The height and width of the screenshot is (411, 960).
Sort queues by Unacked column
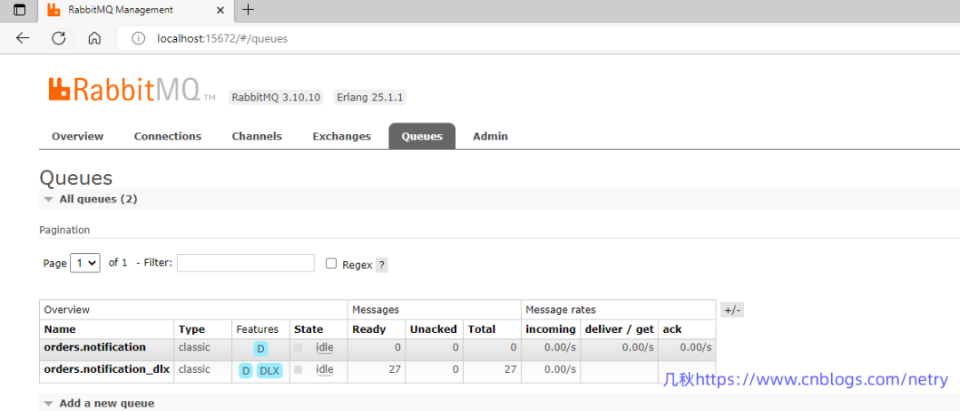tap(434, 329)
